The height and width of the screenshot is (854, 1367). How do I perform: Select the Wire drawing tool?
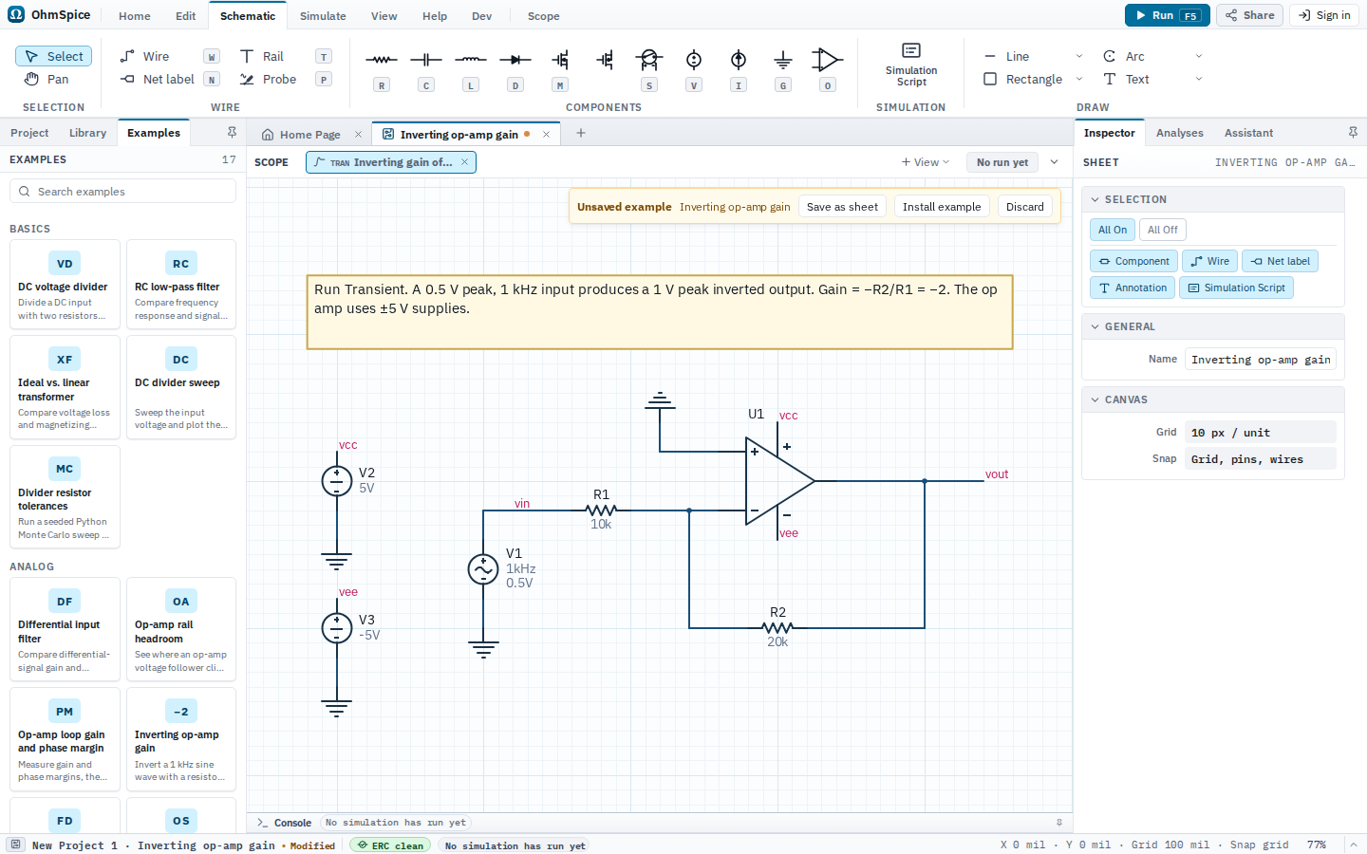169,57
